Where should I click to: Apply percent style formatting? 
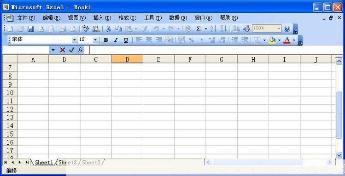pos(192,40)
